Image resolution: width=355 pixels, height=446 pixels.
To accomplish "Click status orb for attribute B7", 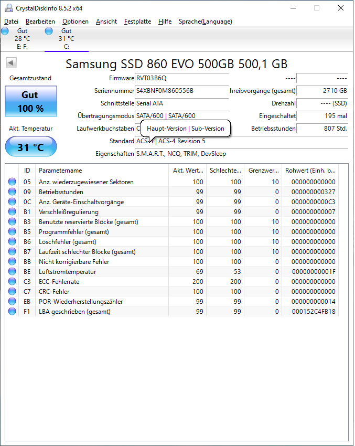I will [x=12, y=251].
